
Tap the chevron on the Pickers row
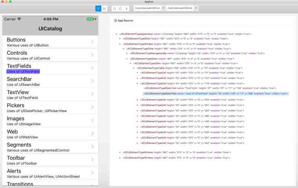tap(93, 107)
